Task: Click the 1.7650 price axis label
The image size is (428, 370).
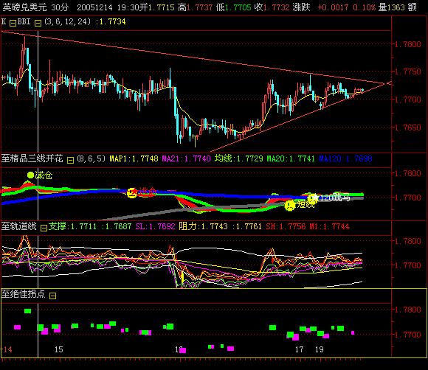Action: point(408,128)
